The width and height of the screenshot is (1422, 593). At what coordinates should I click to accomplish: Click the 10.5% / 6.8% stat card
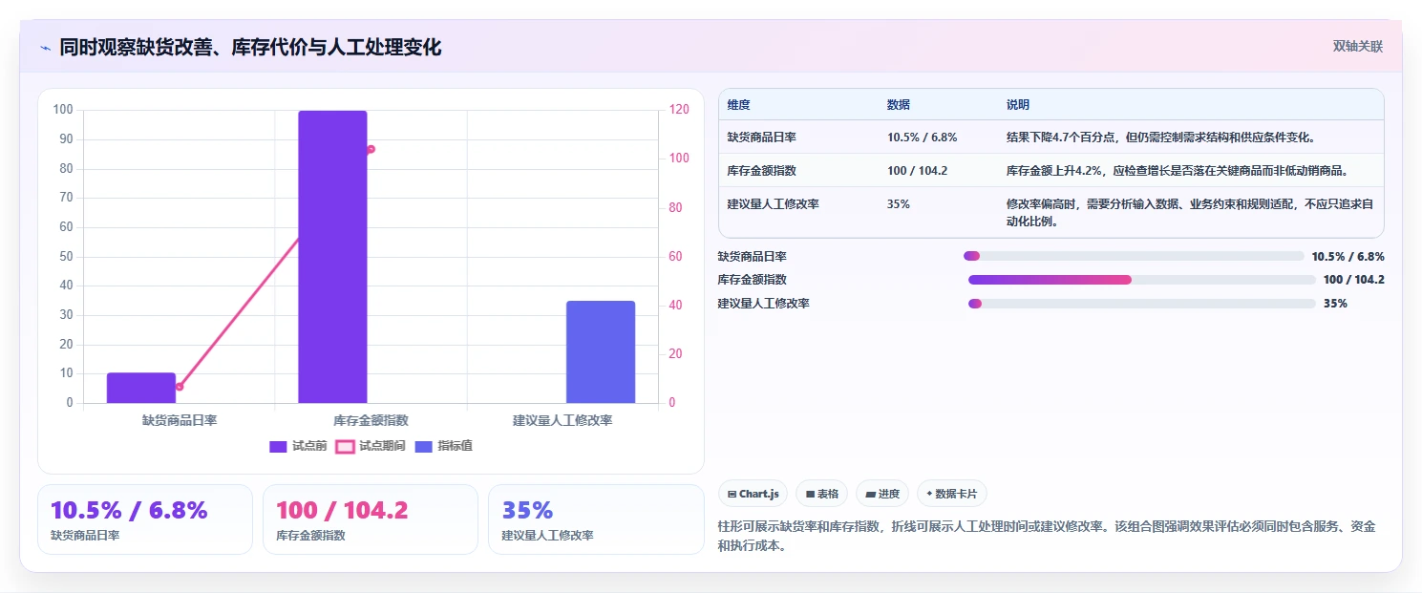click(x=145, y=519)
